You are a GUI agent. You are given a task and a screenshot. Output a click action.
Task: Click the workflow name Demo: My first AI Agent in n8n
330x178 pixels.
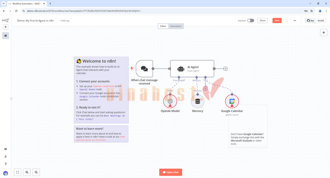click(x=35, y=21)
